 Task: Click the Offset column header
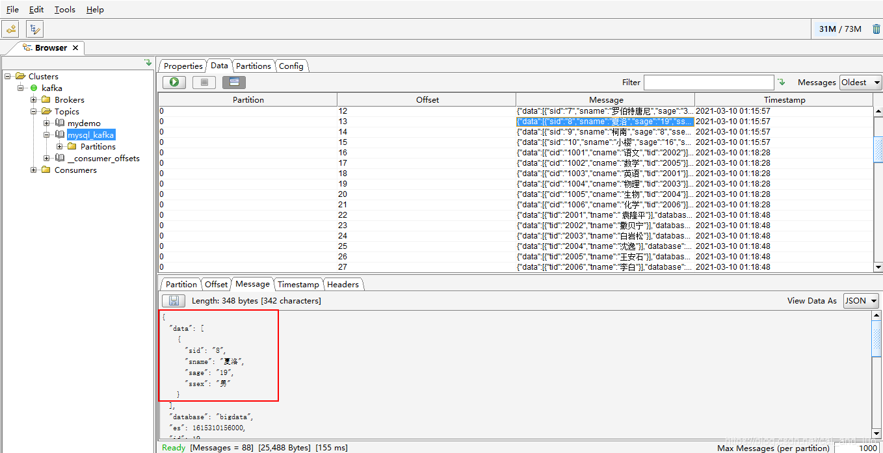click(427, 100)
